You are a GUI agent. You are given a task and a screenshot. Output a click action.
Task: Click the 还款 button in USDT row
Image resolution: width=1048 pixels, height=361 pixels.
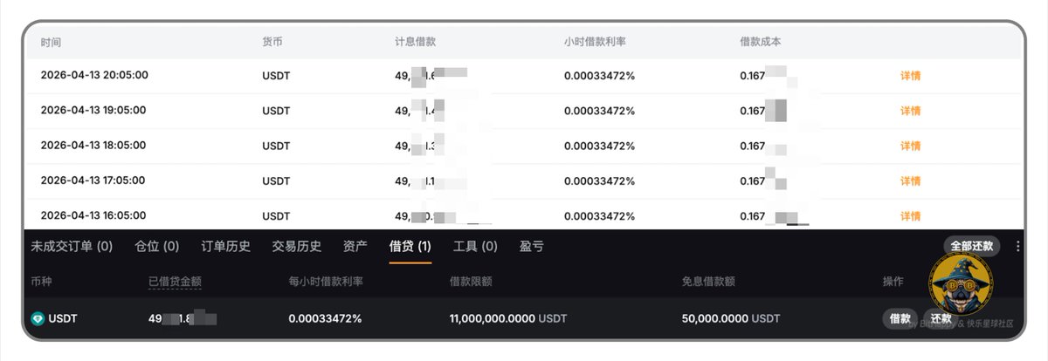[x=941, y=318]
